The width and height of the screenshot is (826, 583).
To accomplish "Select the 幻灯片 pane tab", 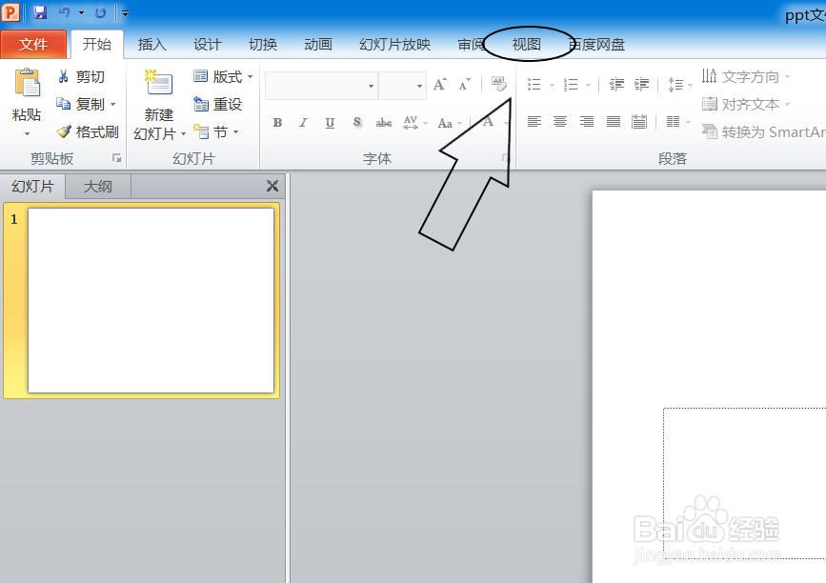I will tap(32, 187).
